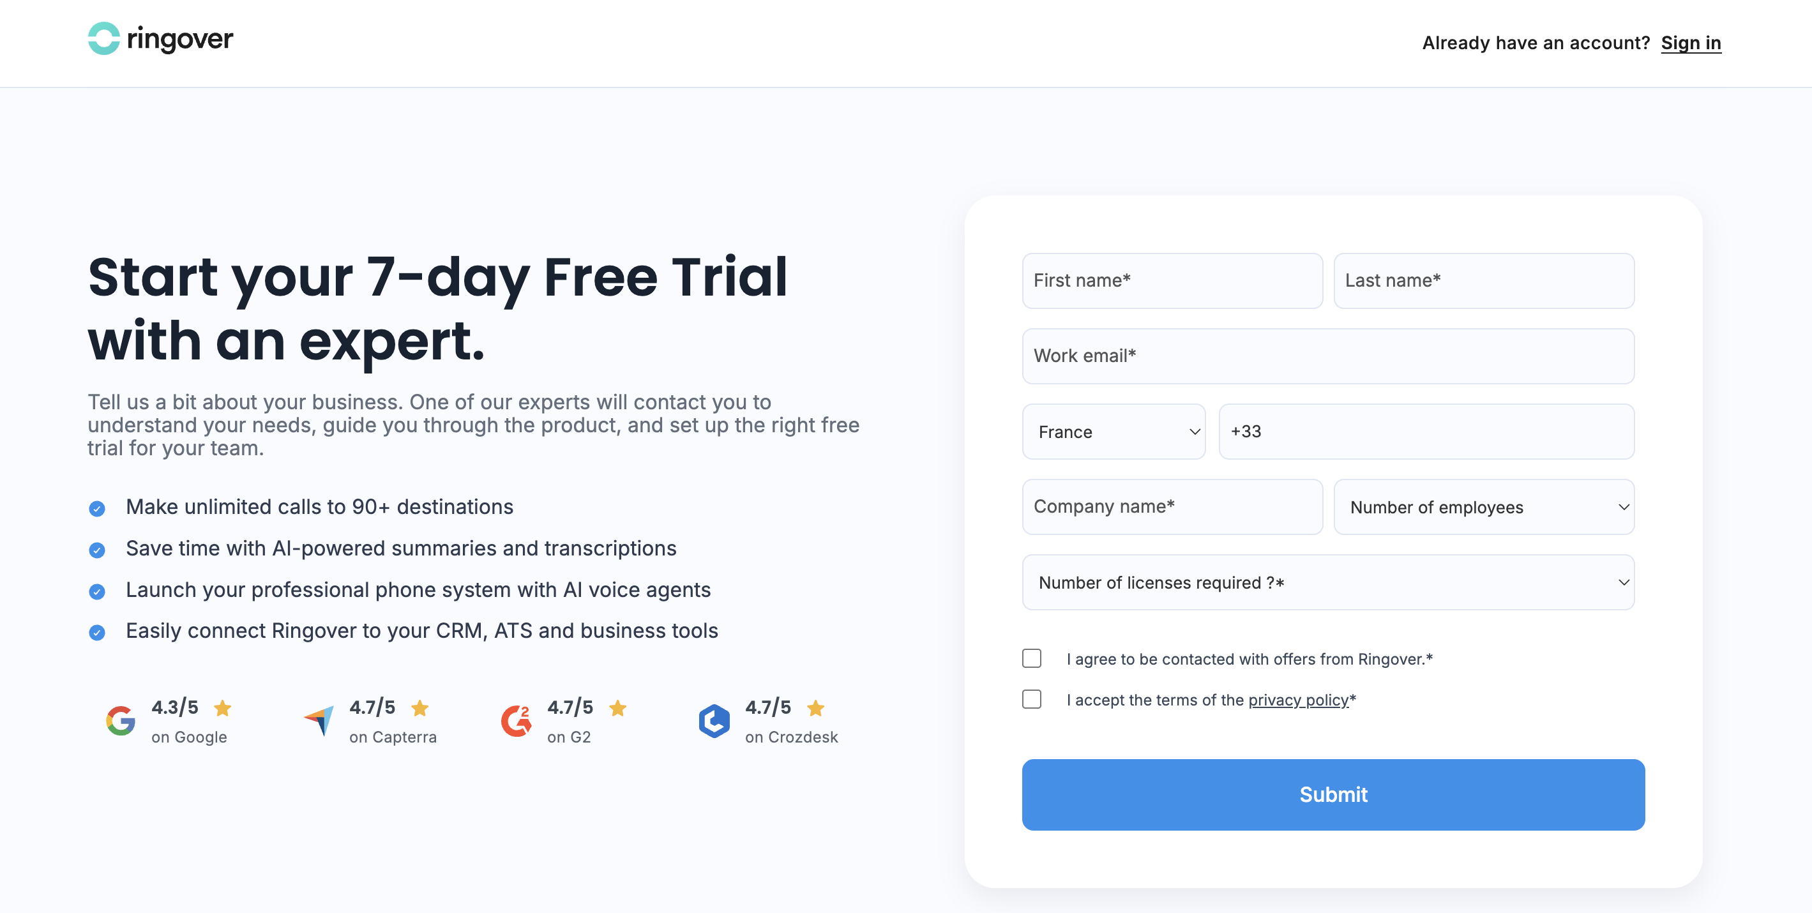Select the Company name input field
The image size is (1812, 913).
point(1172,507)
